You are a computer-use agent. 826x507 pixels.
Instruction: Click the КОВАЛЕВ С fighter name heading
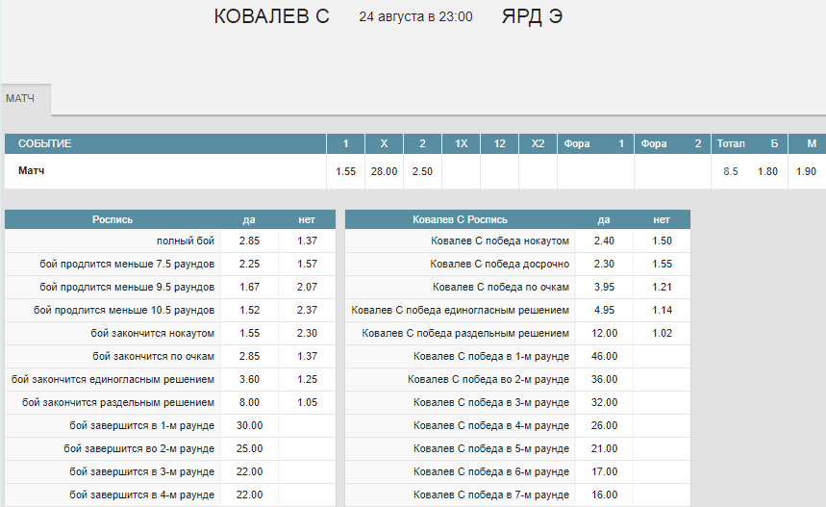[x=271, y=16]
